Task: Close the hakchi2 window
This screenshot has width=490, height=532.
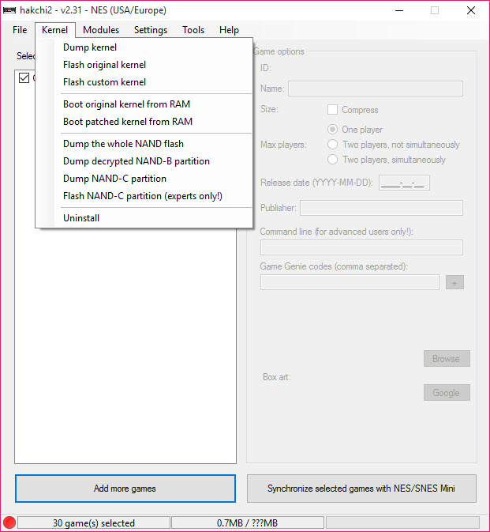Action: [471, 10]
